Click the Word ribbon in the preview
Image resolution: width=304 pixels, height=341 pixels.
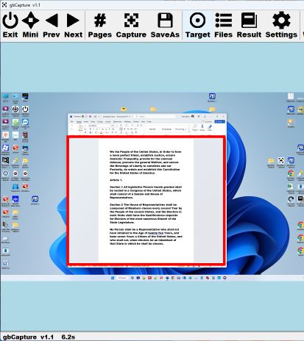146,127
